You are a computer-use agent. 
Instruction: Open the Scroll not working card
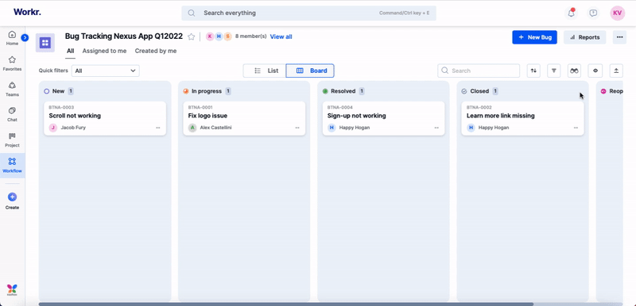pyautogui.click(x=105, y=118)
